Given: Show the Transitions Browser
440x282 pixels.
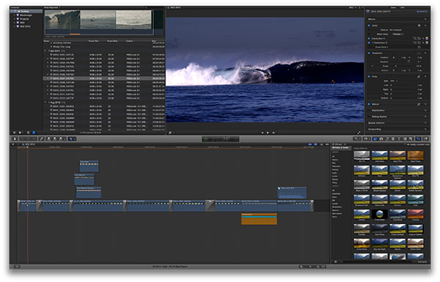Looking at the screenshot, I should pyautogui.click(x=393, y=138).
